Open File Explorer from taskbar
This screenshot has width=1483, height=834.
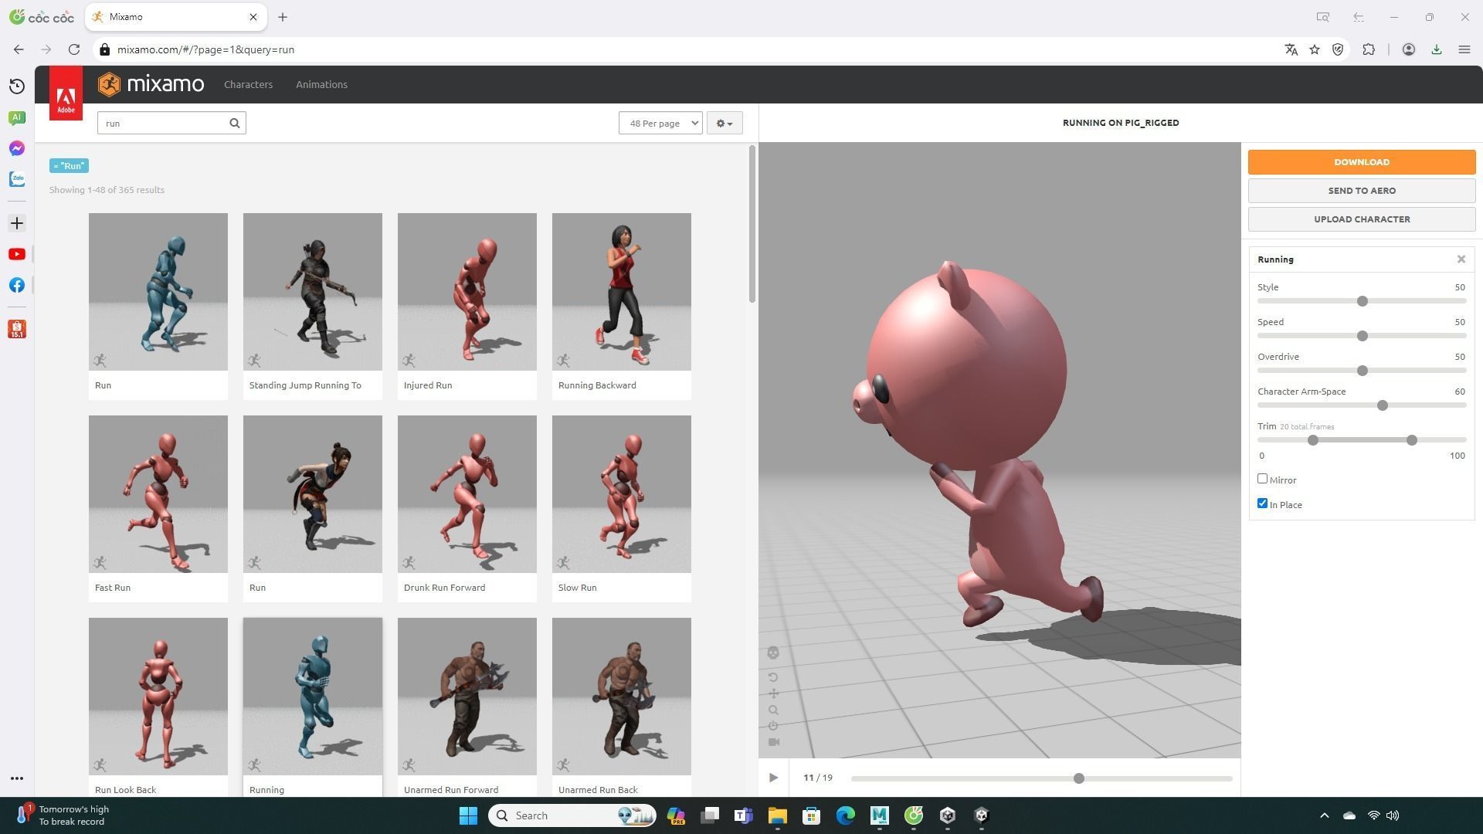point(777,815)
